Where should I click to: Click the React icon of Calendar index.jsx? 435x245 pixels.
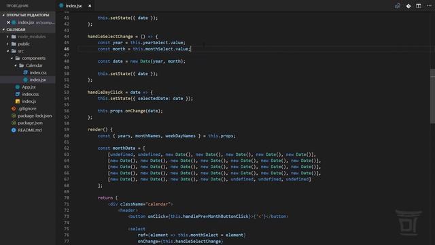tap(26, 80)
